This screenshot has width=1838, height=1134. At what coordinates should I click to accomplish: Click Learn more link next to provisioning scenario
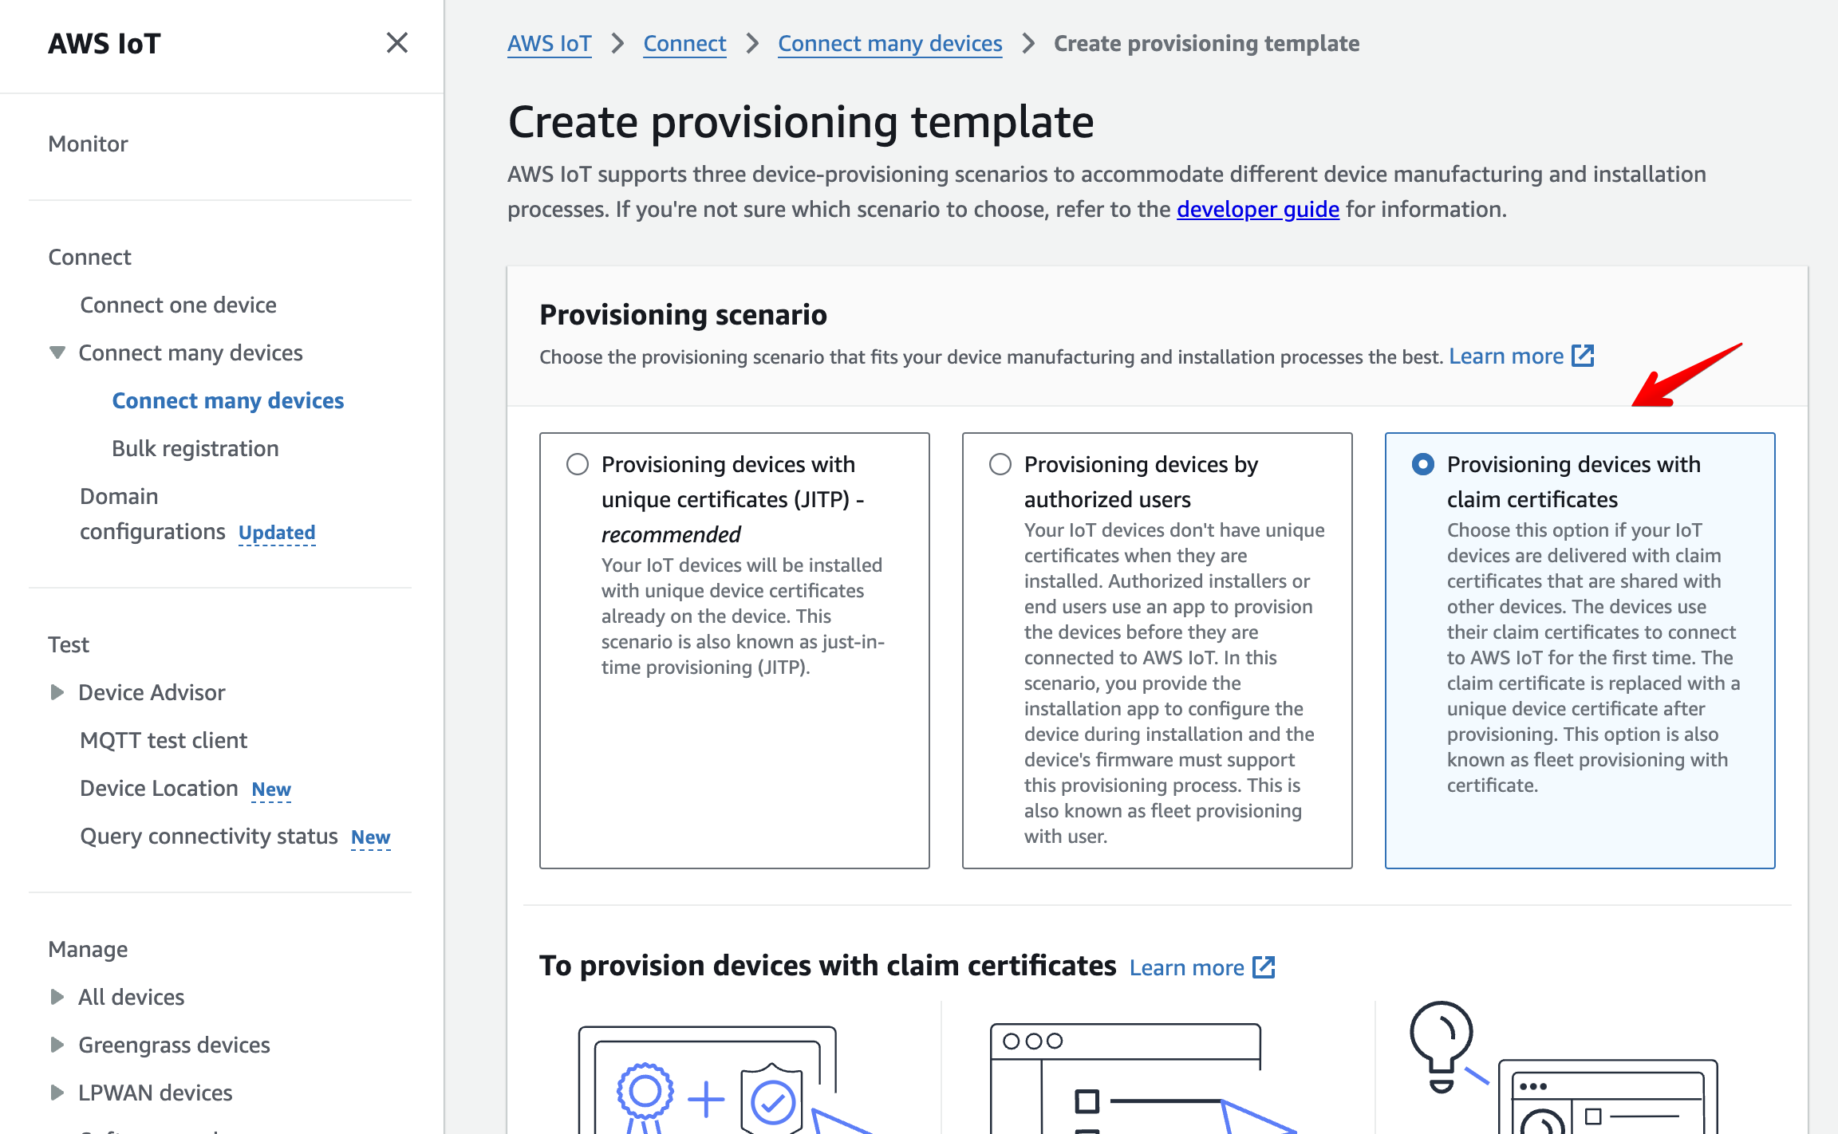[x=1506, y=356]
